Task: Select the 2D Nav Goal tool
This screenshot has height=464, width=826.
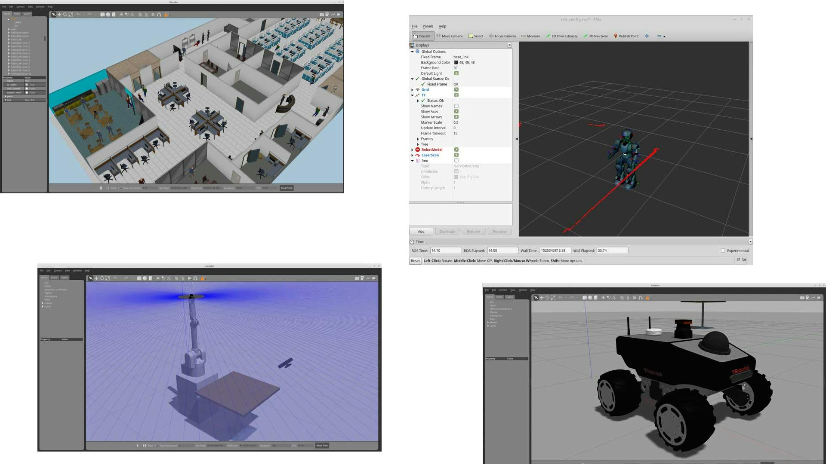Action: click(595, 36)
